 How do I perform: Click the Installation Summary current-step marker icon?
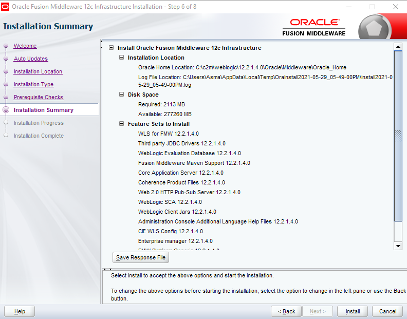click(x=6, y=110)
